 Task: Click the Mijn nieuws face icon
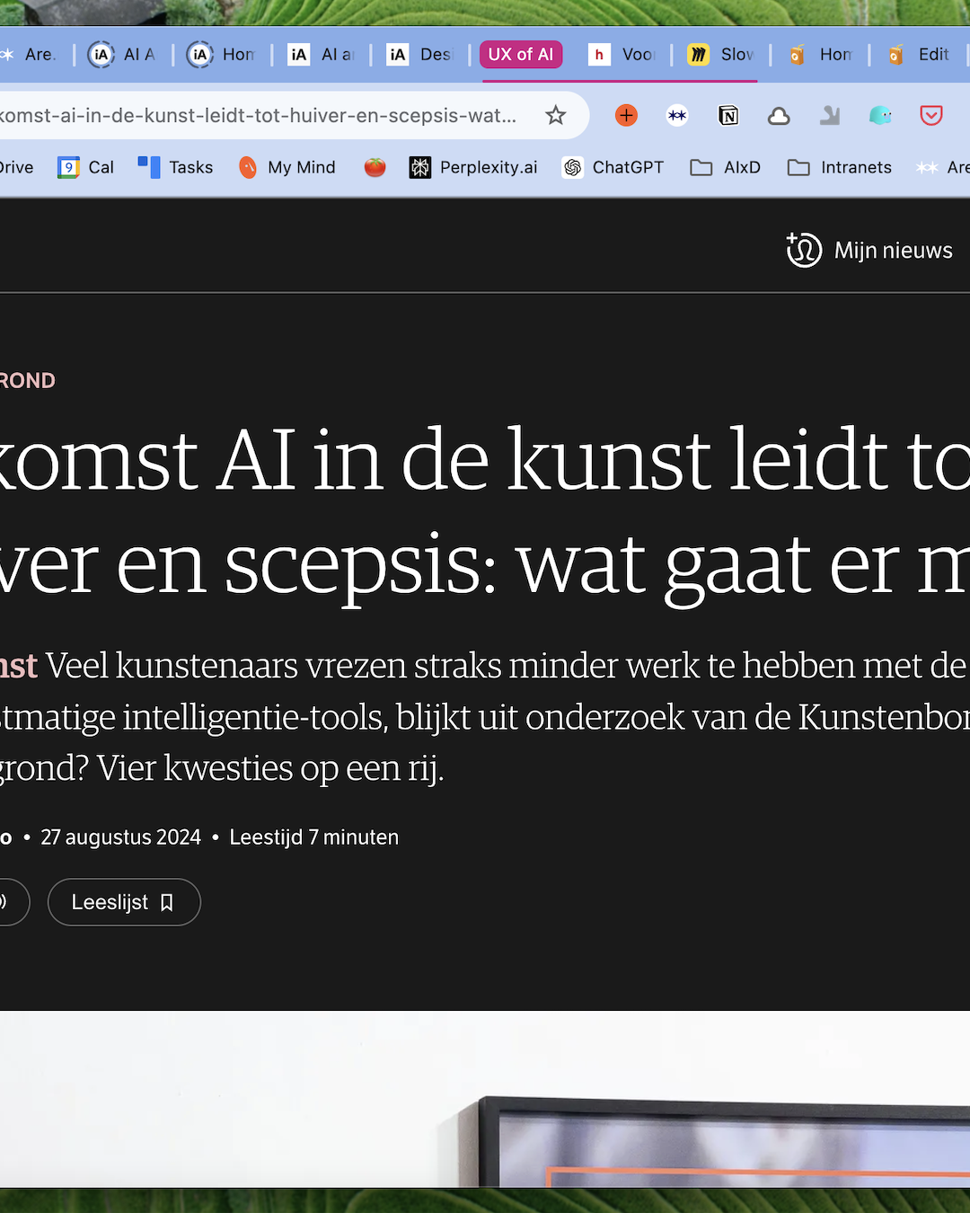pos(804,250)
